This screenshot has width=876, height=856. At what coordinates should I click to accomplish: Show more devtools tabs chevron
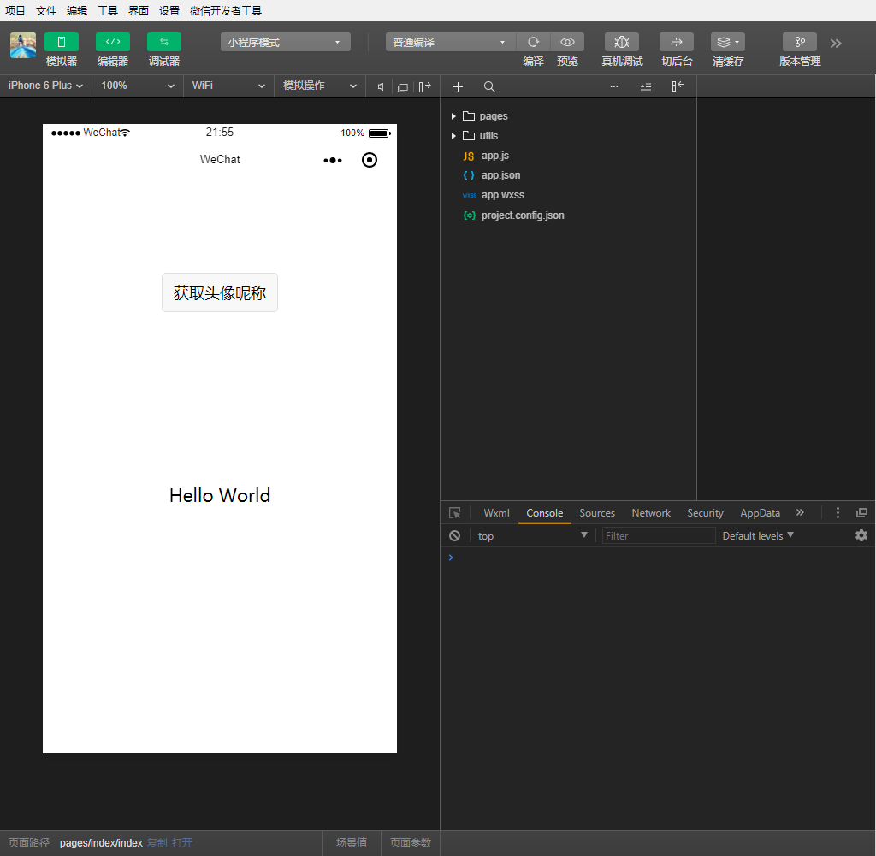pyautogui.click(x=800, y=512)
